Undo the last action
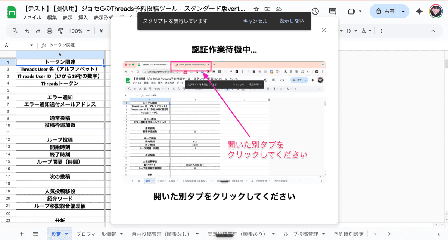 tap(27, 31)
